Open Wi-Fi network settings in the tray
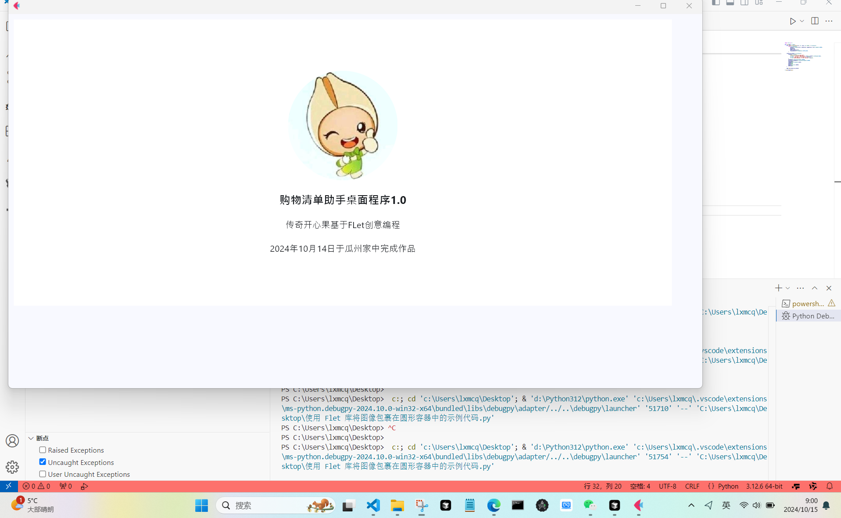Viewport: 841px width, 518px height. click(x=744, y=505)
